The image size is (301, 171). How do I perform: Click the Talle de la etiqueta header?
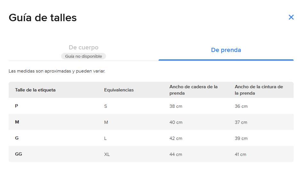pos(35,90)
